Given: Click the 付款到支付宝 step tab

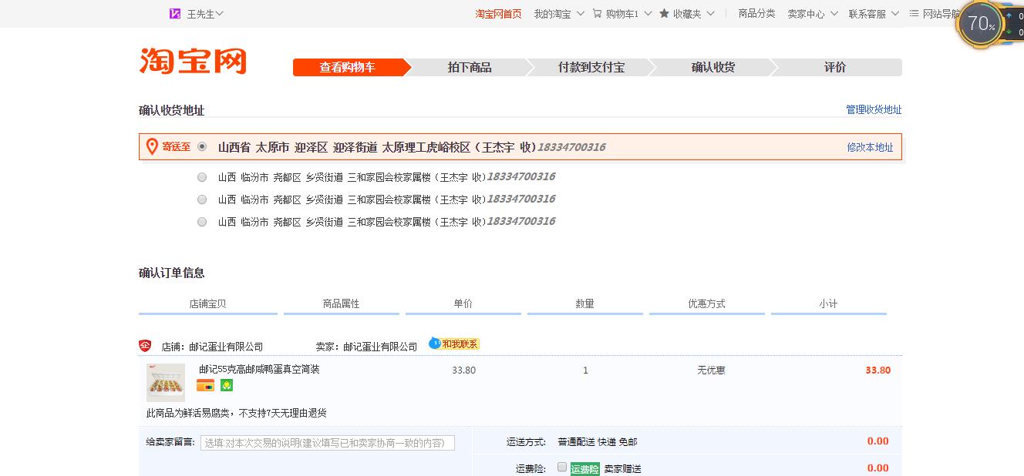Looking at the screenshot, I should coord(591,68).
